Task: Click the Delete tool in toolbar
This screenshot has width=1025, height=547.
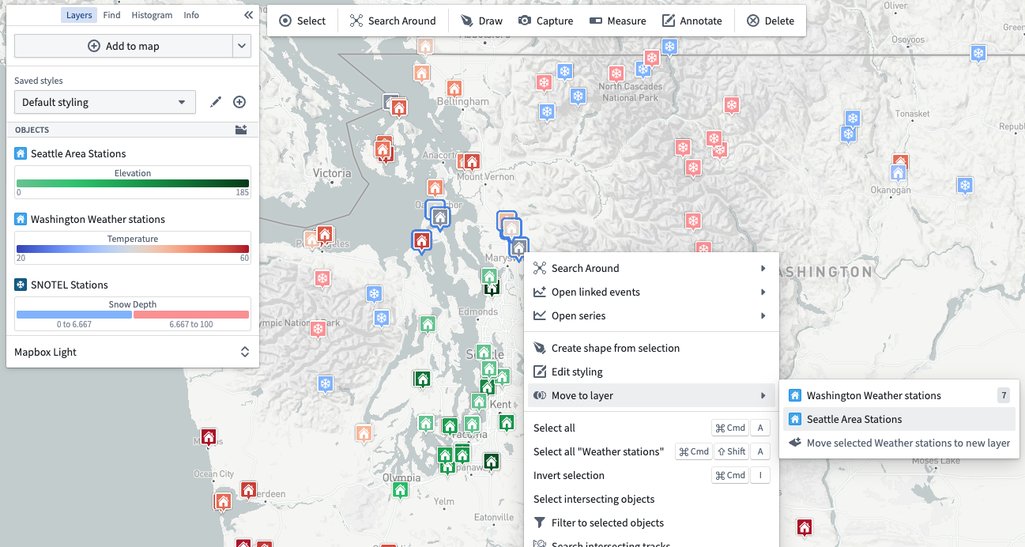Action: [771, 21]
